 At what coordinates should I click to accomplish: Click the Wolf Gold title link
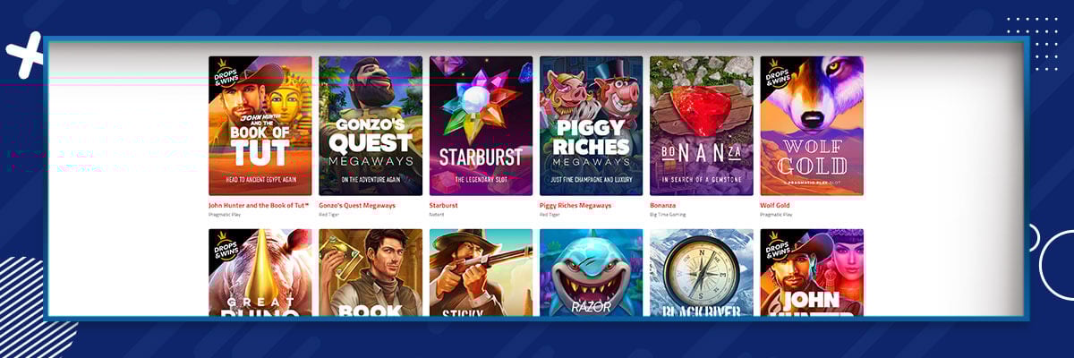776,205
